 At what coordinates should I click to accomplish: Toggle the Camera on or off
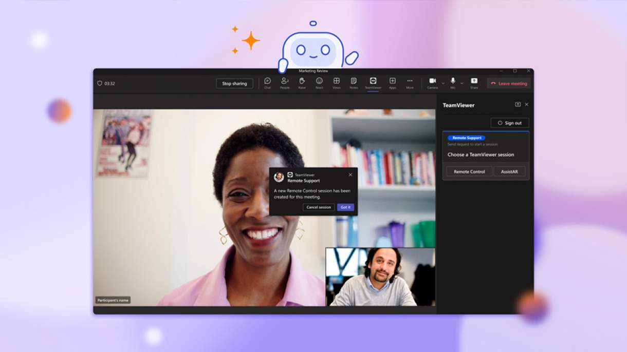click(432, 82)
